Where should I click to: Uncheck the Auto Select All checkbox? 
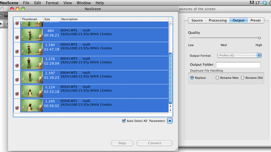coord(124,121)
